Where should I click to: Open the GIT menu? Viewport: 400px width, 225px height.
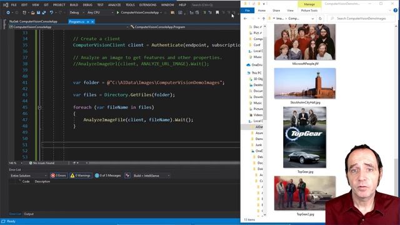[46, 5]
